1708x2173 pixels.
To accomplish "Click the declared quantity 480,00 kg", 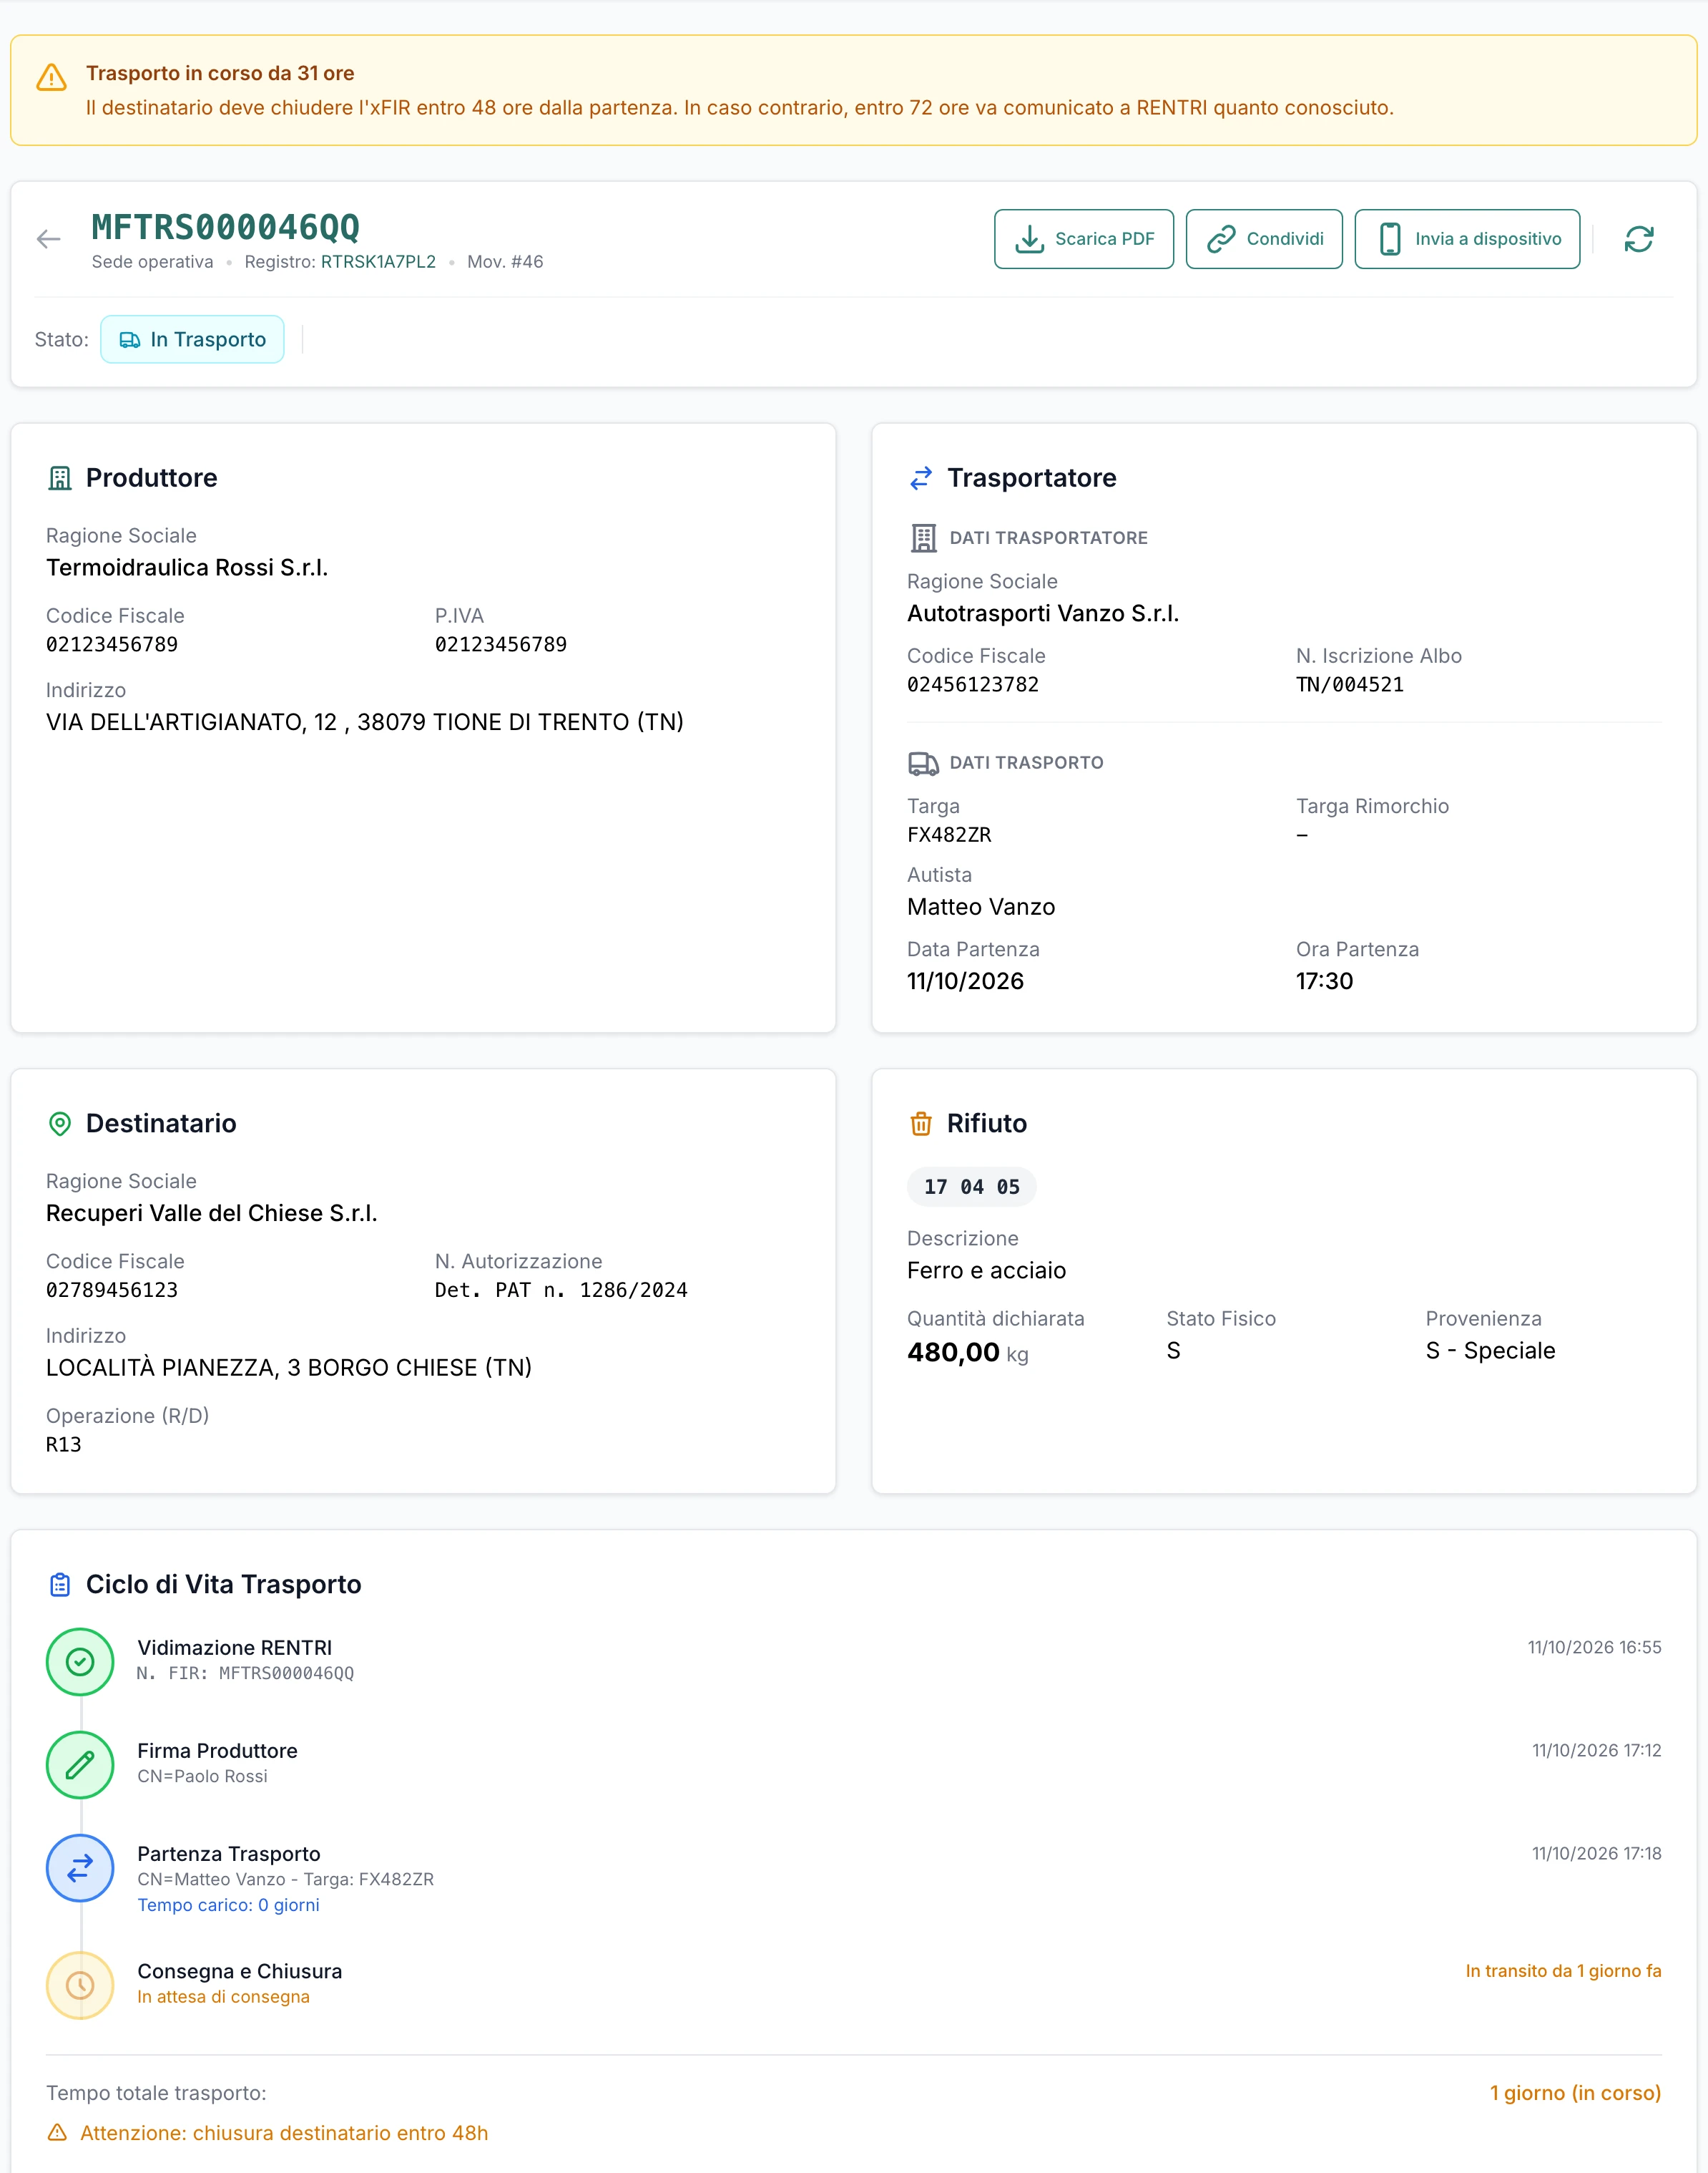I will [967, 1353].
